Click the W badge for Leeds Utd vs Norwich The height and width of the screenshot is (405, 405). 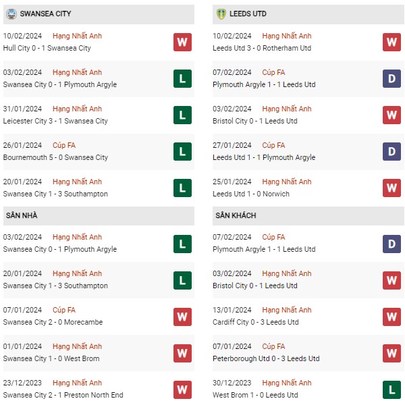click(x=391, y=188)
